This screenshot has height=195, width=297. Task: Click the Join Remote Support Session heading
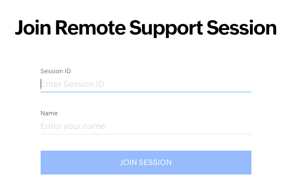click(x=146, y=28)
